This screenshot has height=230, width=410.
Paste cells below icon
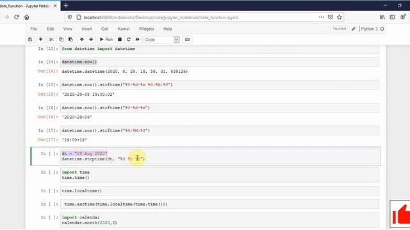point(70,40)
